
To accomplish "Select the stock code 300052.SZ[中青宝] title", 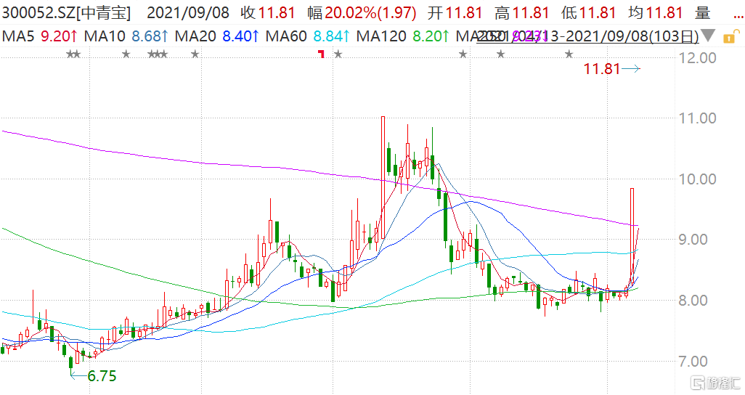I will 66,13.
